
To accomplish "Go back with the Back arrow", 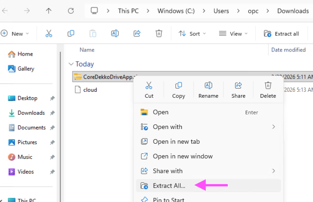I will (5, 11).
